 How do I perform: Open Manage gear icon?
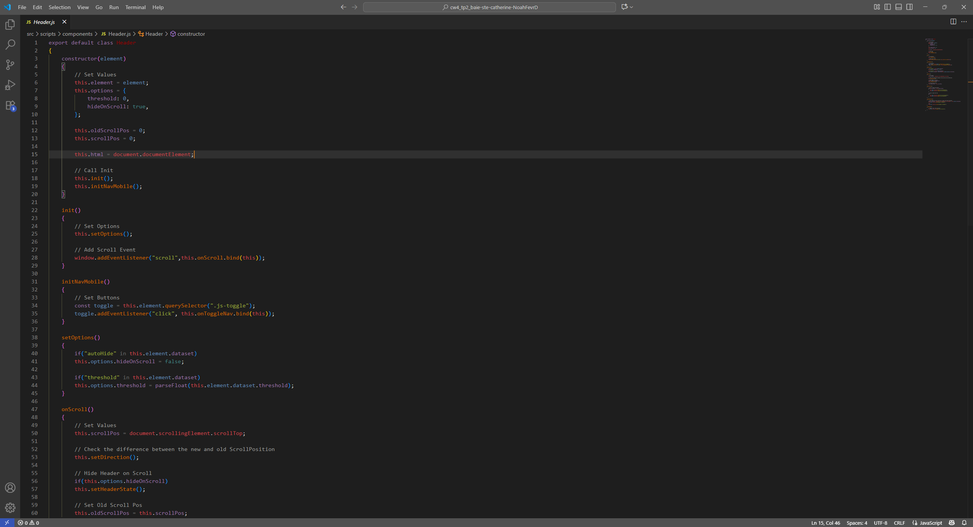pyautogui.click(x=10, y=508)
